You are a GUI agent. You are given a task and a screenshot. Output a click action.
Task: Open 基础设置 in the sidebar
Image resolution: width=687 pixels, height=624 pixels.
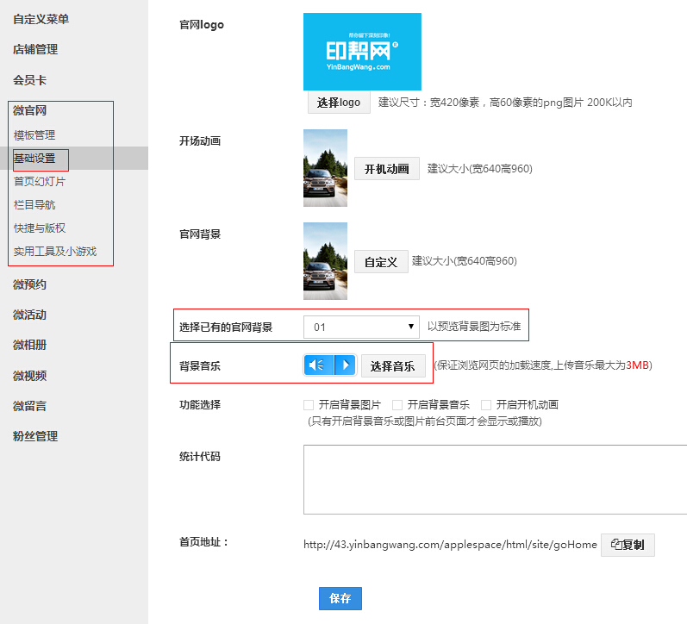point(34,159)
